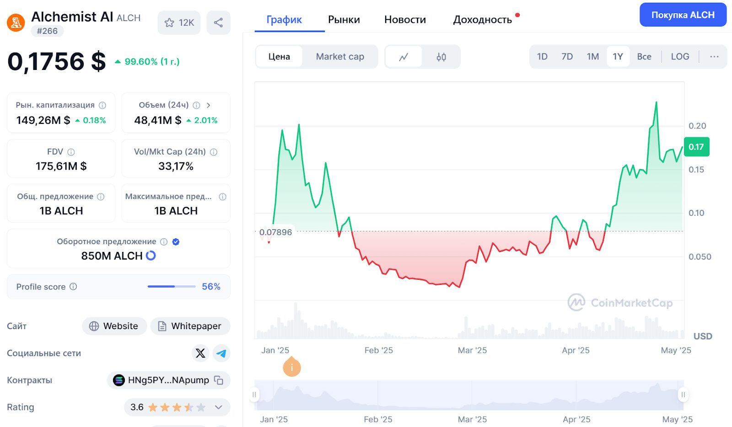
Task: Open the Новости tab
Action: point(405,20)
